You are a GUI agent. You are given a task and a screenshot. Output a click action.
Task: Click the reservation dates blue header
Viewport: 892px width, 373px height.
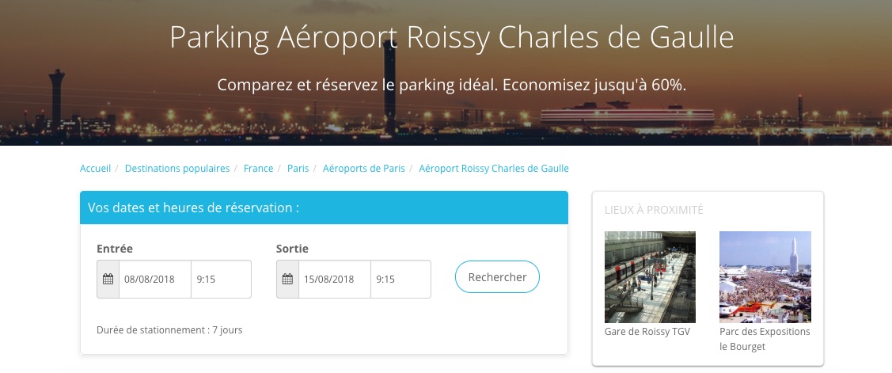(x=324, y=208)
